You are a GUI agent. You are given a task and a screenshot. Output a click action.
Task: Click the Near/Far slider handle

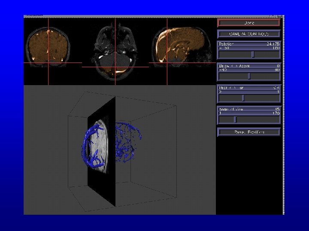click(x=243, y=98)
